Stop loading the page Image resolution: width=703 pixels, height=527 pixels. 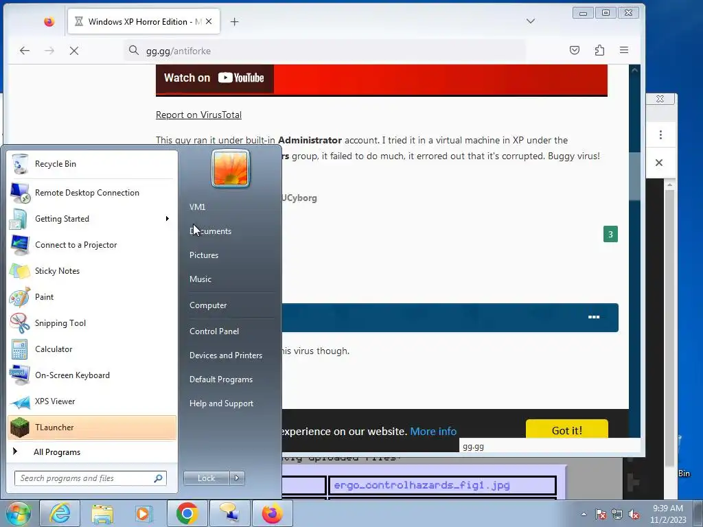coord(74,51)
